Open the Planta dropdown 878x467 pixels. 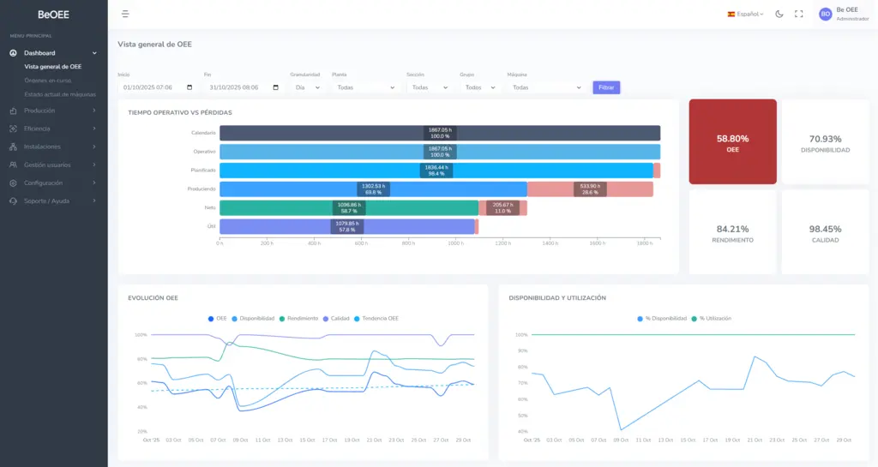click(x=365, y=87)
